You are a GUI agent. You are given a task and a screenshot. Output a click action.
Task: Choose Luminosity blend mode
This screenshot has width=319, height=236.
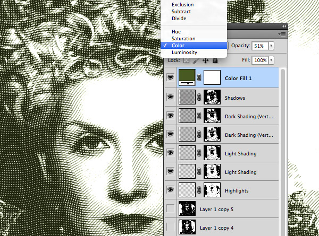pyautogui.click(x=184, y=53)
